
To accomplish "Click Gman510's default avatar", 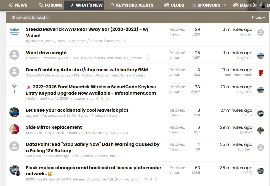I will [14, 55].
